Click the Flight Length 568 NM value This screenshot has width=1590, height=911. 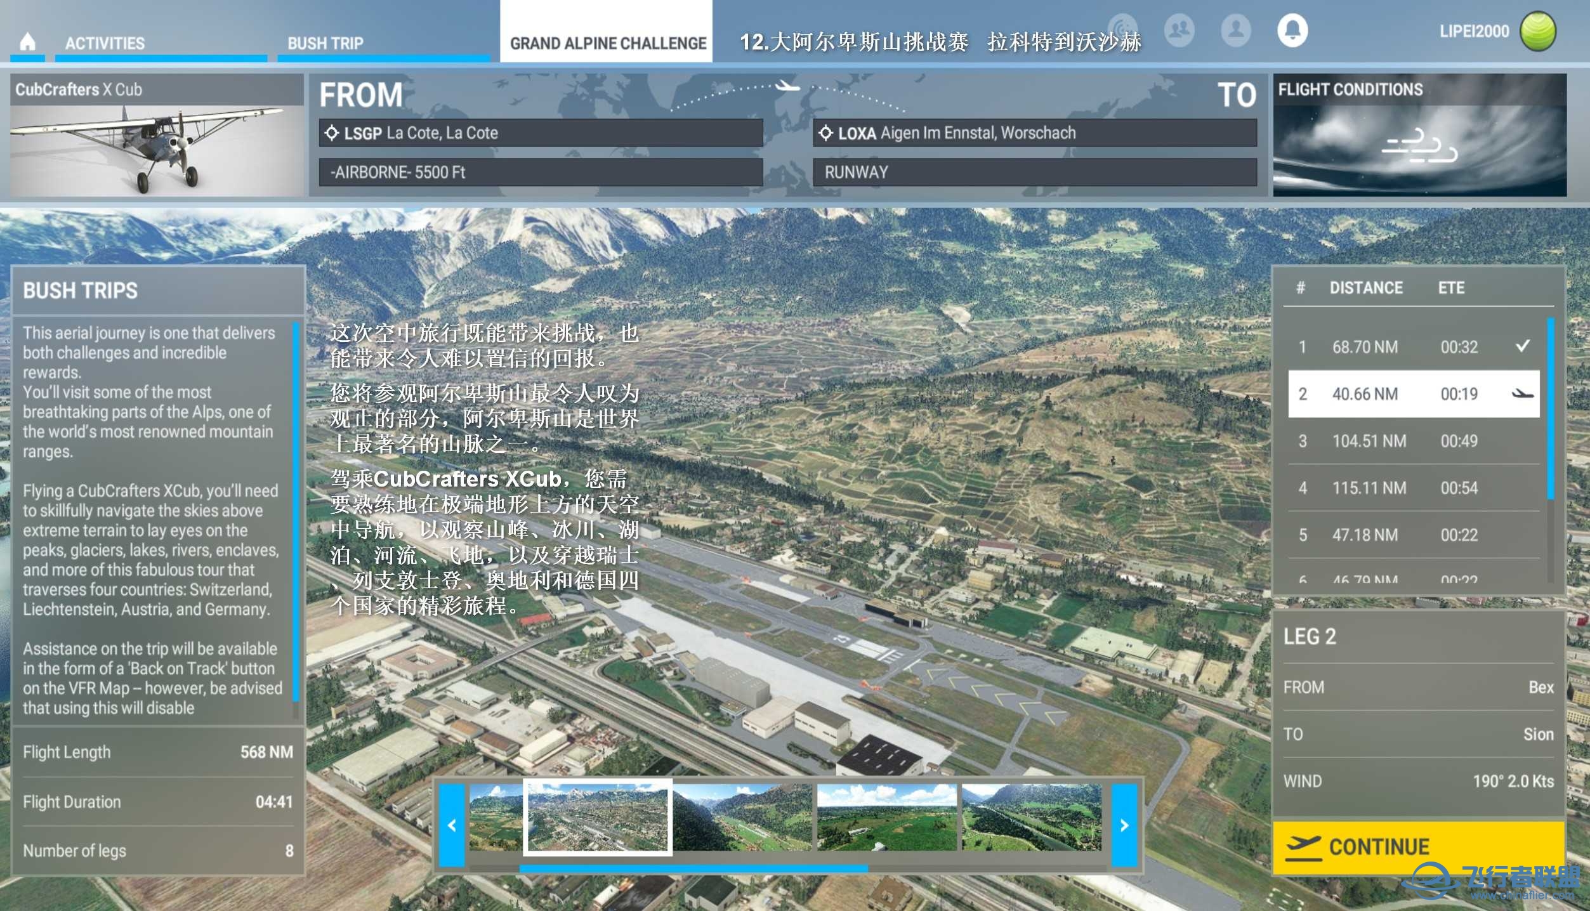(266, 752)
